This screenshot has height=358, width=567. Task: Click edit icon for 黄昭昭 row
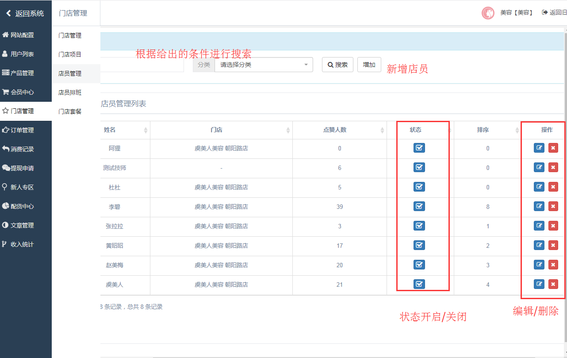539,245
